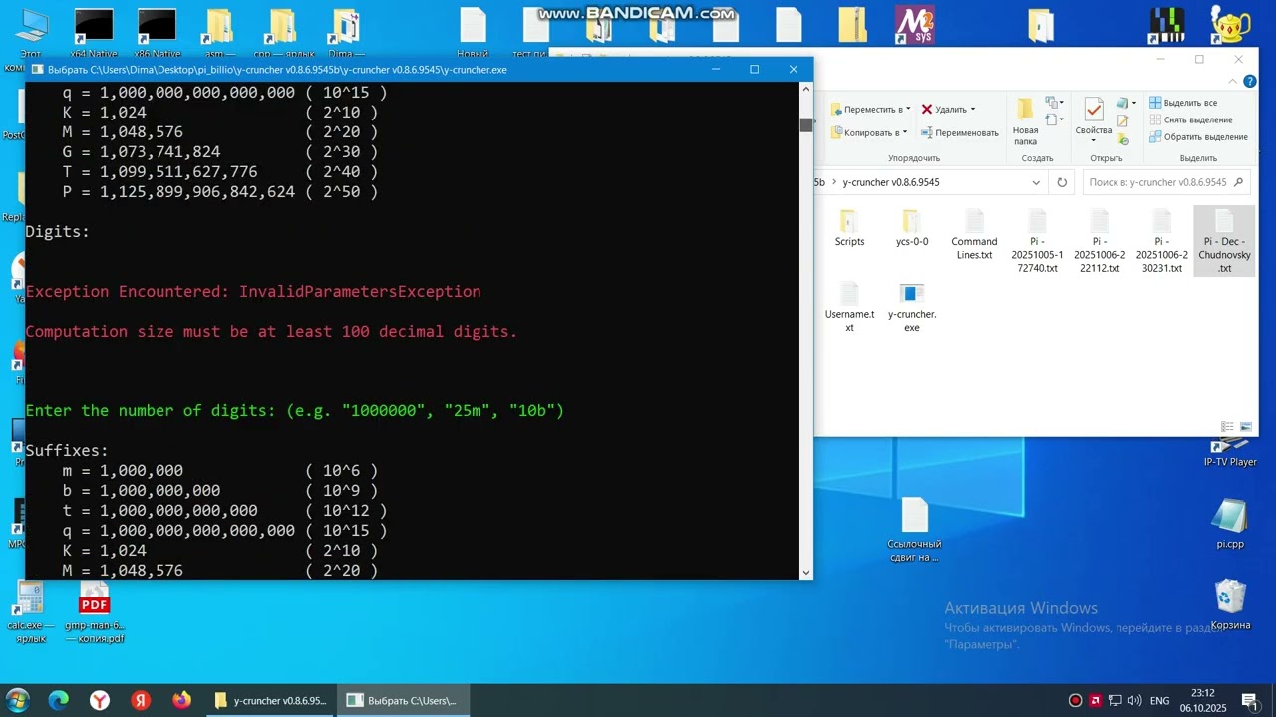Click the Explorer search box
This screenshot has width=1276, height=717.
tap(1165, 183)
